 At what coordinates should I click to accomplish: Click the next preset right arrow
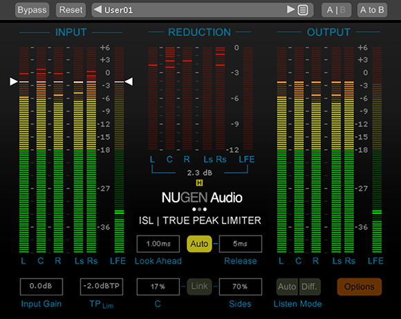pyautogui.click(x=290, y=10)
